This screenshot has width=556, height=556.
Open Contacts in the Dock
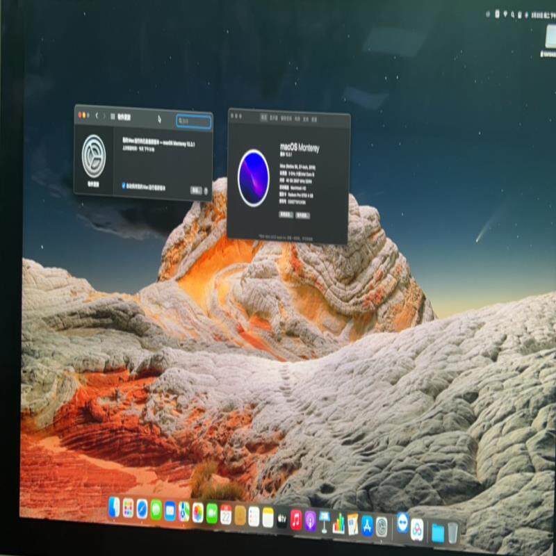point(240,516)
